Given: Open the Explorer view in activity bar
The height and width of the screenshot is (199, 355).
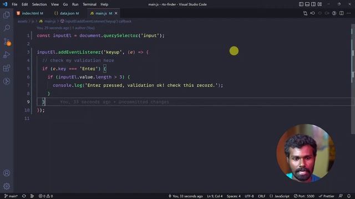Looking at the screenshot, I should (7, 15).
